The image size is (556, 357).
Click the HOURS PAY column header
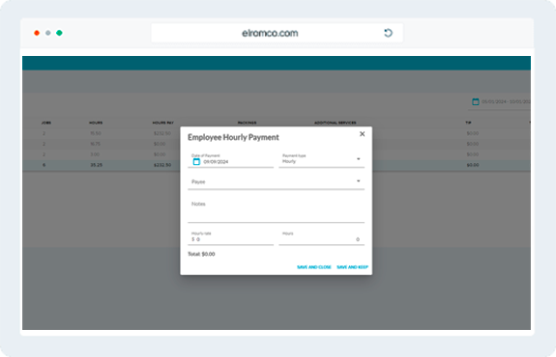pyautogui.click(x=163, y=123)
